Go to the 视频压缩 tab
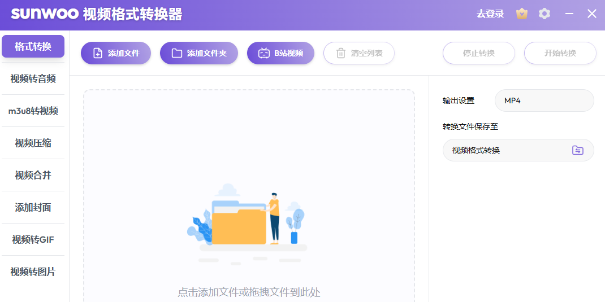 click(33, 143)
